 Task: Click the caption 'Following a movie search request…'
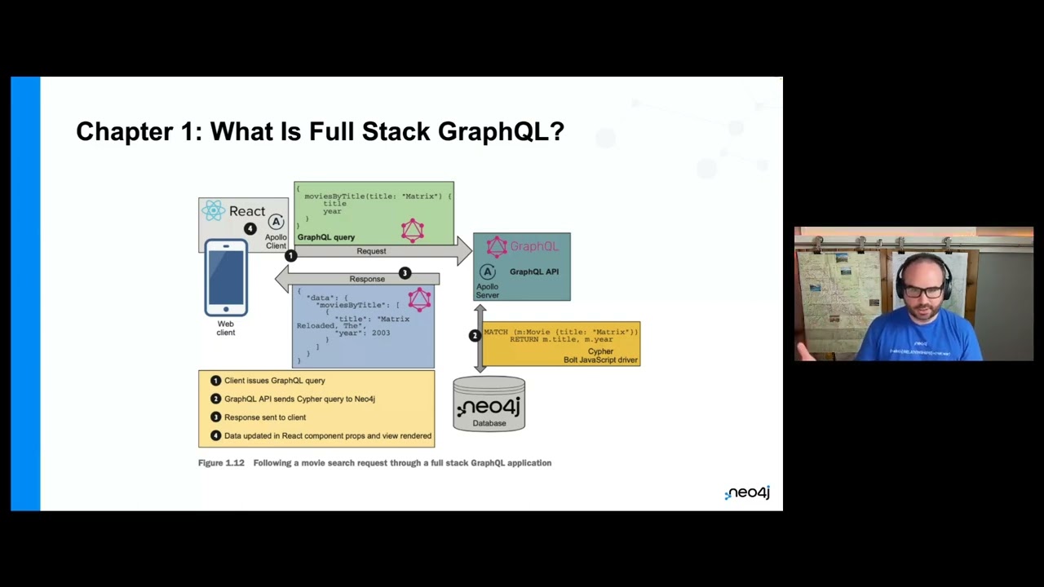pyautogui.click(x=402, y=463)
